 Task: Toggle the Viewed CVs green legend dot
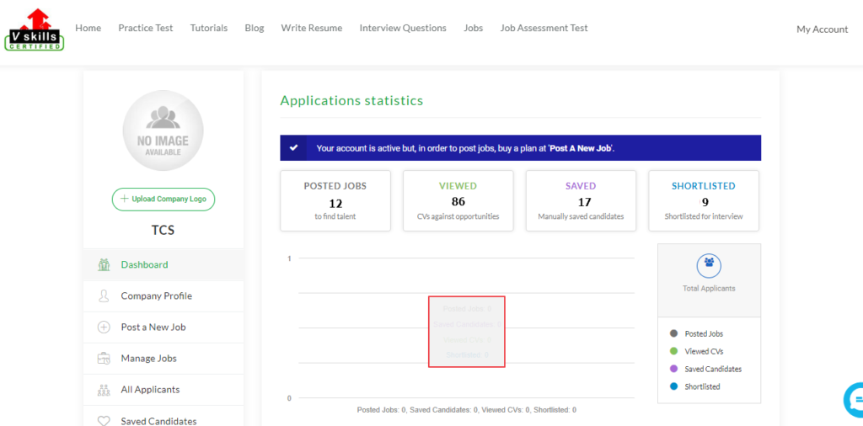coord(673,351)
